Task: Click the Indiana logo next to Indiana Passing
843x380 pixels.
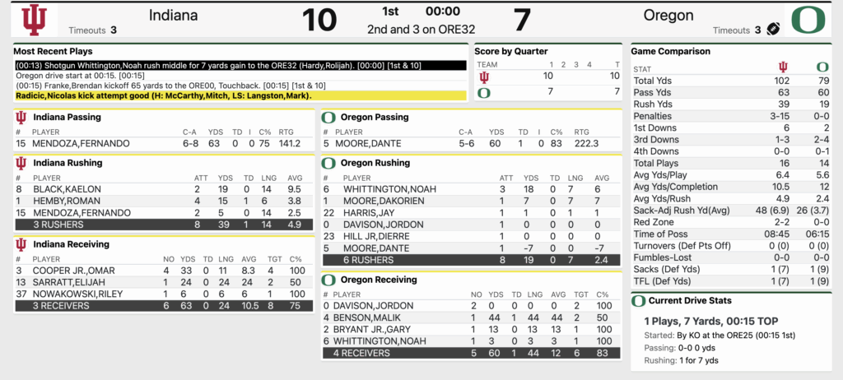Action: click(21, 118)
